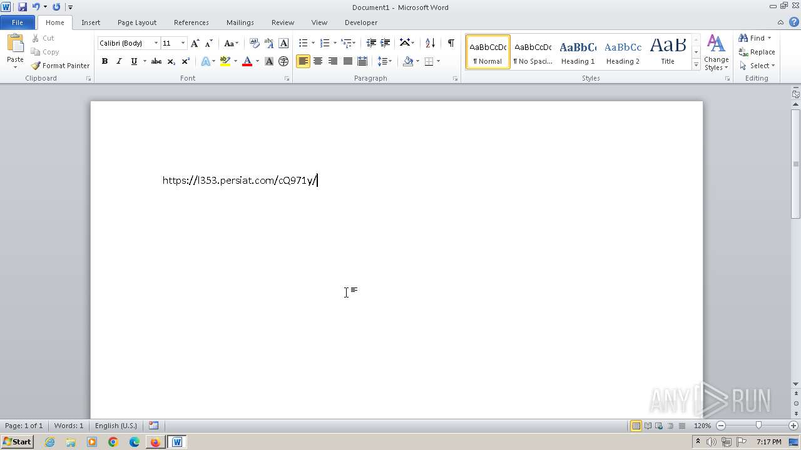Click the 120% zoom level
The image size is (801, 450).
[x=702, y=426]
